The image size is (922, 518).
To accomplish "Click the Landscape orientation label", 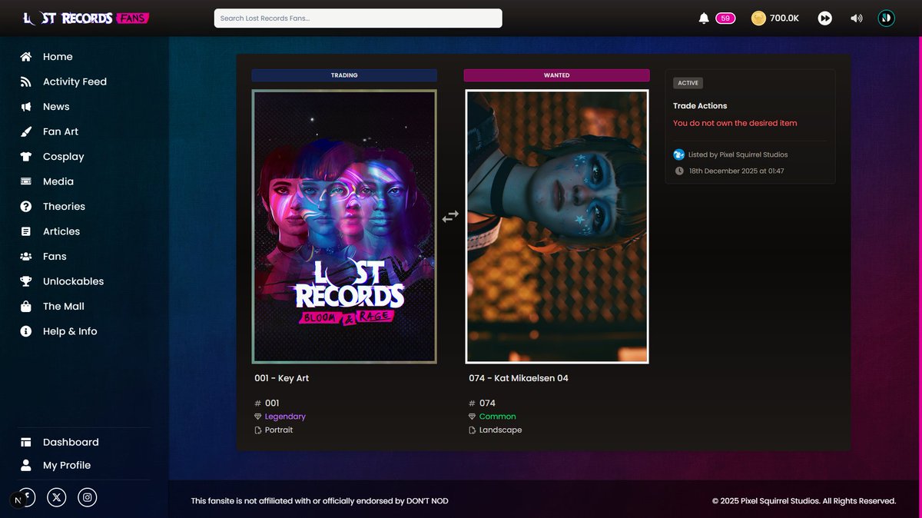I will click(500, 430).
